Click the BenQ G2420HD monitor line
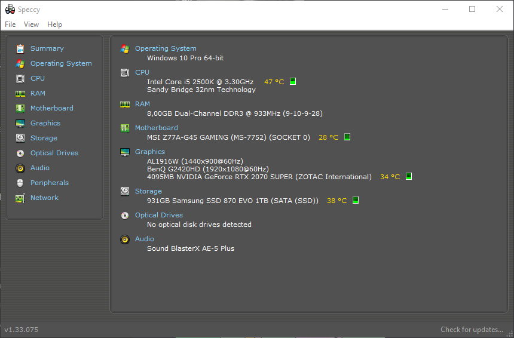514x338 pixels. tap(208, 169)
